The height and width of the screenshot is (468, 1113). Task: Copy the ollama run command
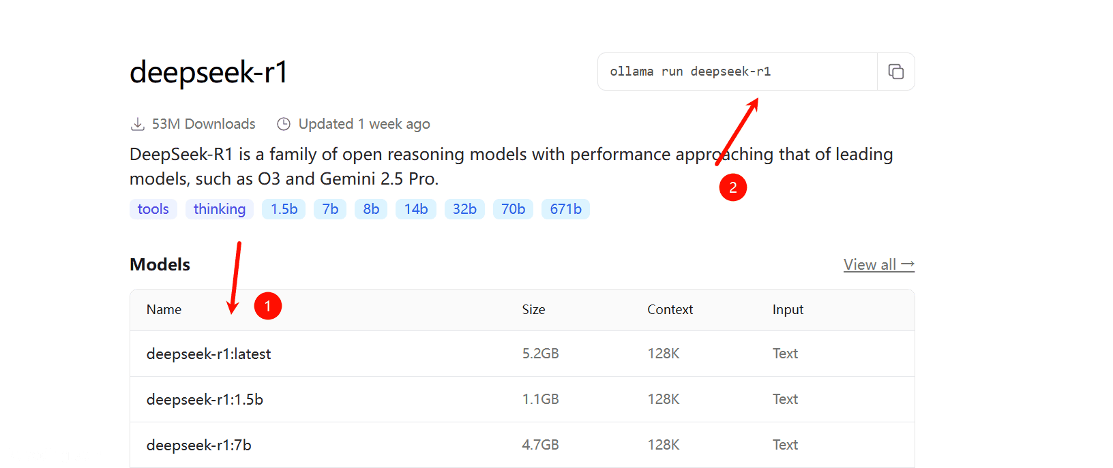tap(895, 72)
